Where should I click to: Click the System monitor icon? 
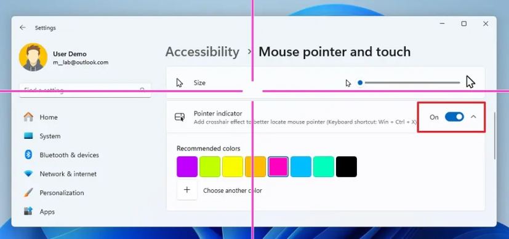[28, 136]
